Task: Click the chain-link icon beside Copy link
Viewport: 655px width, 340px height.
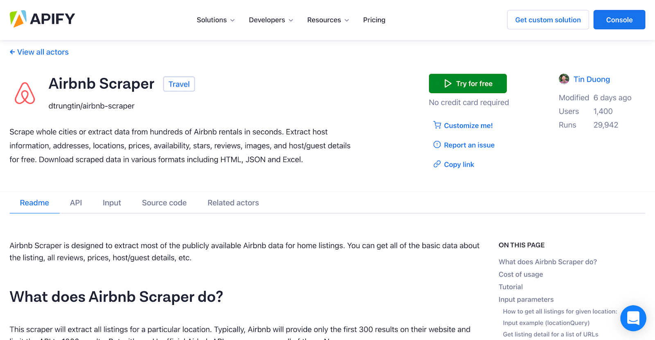Action: point(437,164)
